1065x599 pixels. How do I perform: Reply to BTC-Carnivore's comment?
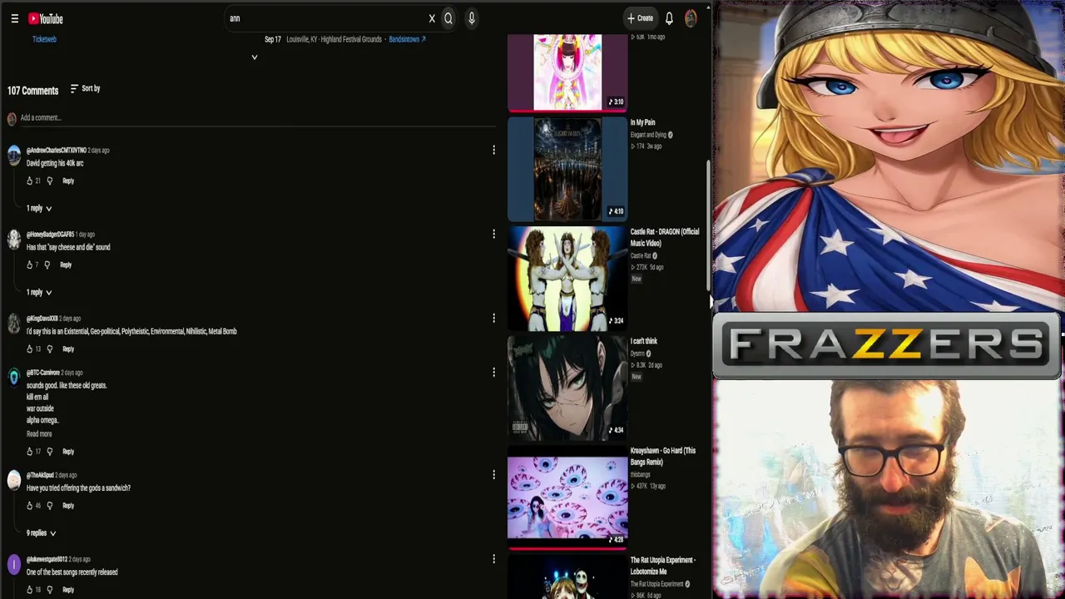point(68,452)
